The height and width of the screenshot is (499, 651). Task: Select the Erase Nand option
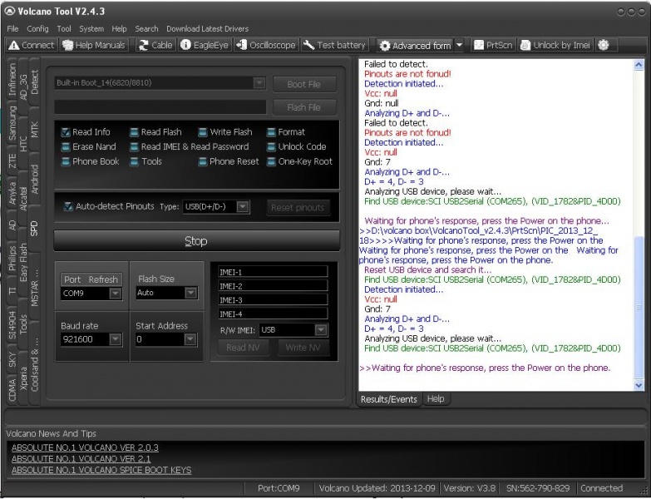(66, 147)
